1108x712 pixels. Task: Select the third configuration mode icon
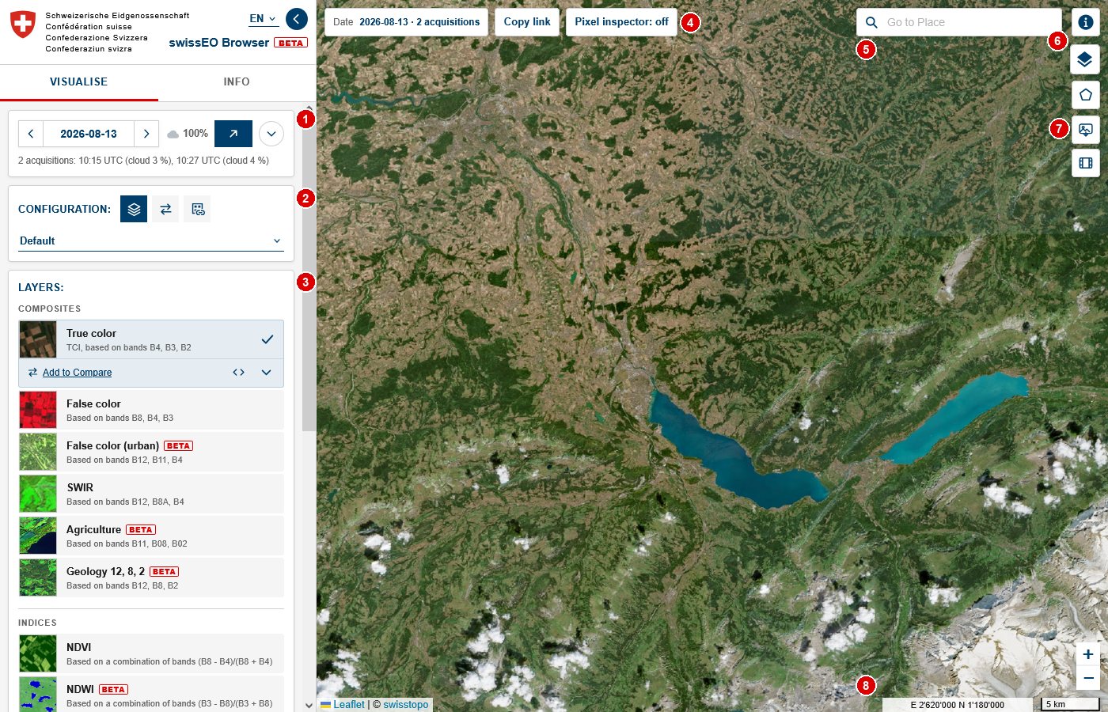pos(198,209)
